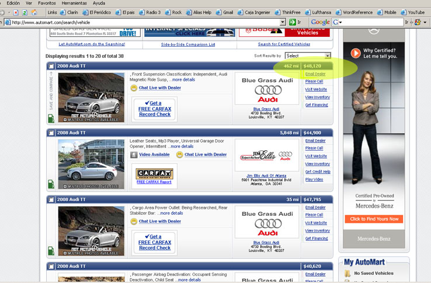Viewport: 431px width, 283px height.
Task: Open the Favoritos menu
Action: pyautogui.click(x=47, y=3)
